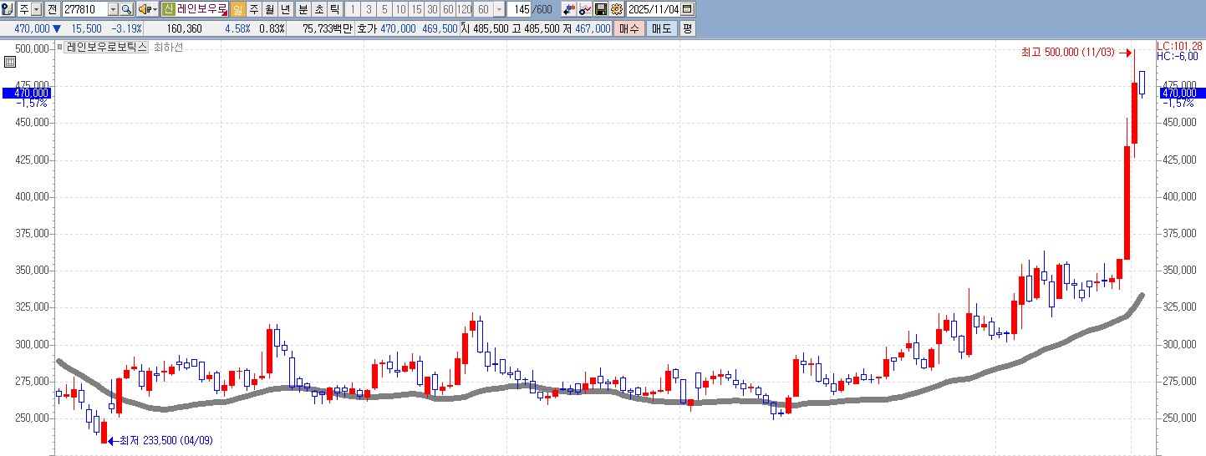Click the grid table icon on left axis
This screenshot has width=1206, height=456.
9,62
